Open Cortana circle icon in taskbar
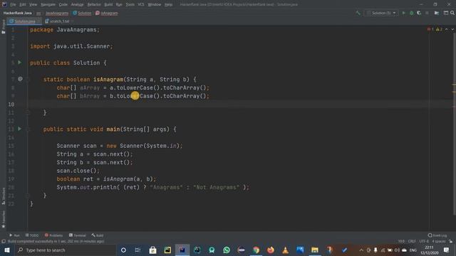This screenshot has width=456, height=256. 123,250
